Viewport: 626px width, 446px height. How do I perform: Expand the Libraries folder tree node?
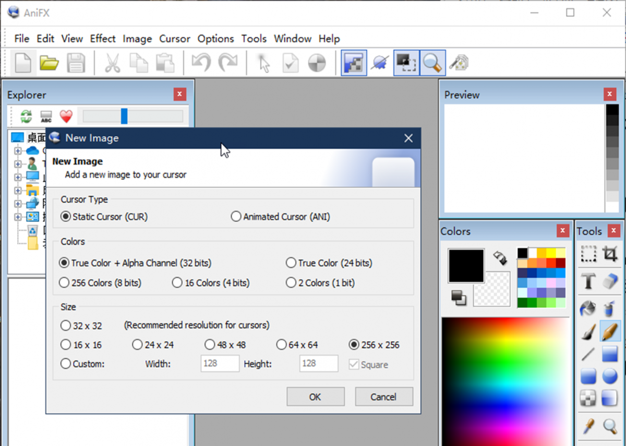pos(18,190)
